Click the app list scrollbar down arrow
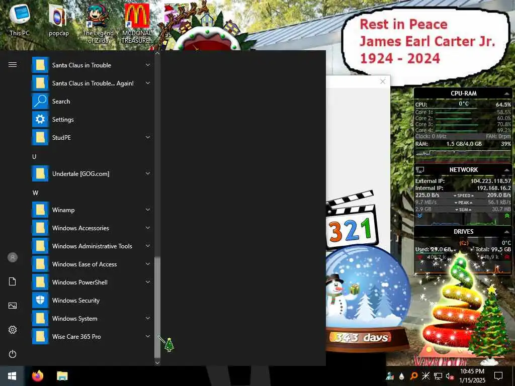Image resolution: width=515 pixels, height=386 pixels. (x=157, y=363)
